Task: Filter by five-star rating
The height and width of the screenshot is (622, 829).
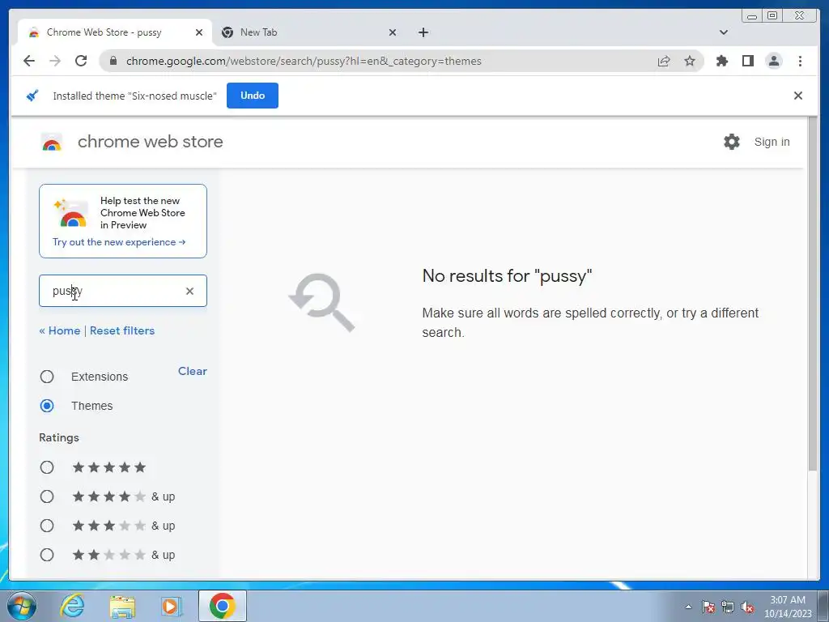Action: pos(47,467)
